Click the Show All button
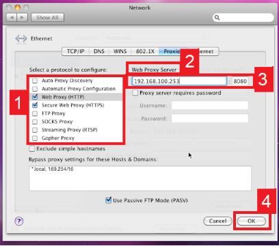Screen dimensions: 279x246 [47, 17]
